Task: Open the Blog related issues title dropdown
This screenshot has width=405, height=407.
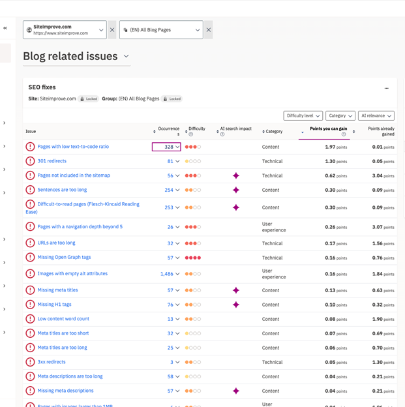Action: (x=127, y=56)
